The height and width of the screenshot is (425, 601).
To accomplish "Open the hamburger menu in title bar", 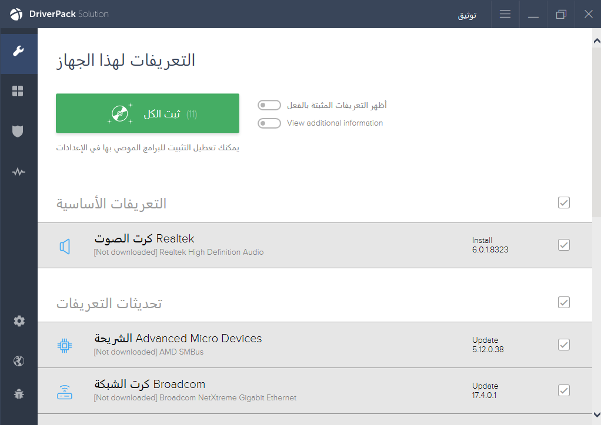I will [505, 14].
